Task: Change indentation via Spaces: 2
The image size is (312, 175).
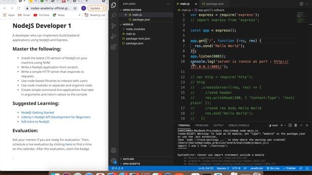Action: pyautogui.click(x=223, y=168)
